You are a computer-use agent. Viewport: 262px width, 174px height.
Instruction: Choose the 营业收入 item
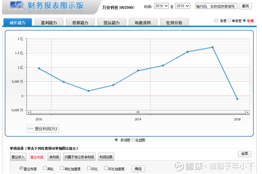click(x=18, y=157)
